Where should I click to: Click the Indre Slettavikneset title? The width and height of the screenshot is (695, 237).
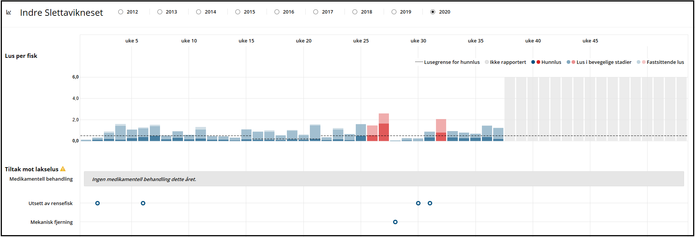(61, 13)
